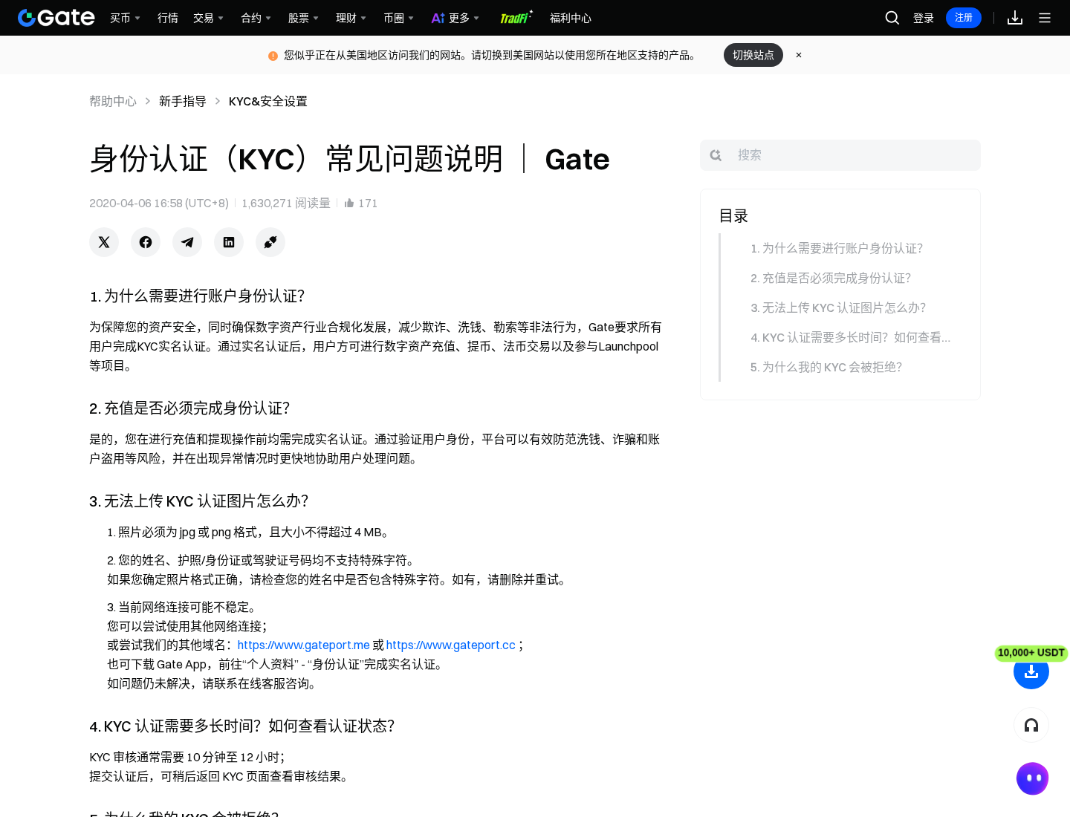Screen dimensions: 1070x817
Task: Open the https://www.gateport.cc link
Action: [x=451, y=645]
